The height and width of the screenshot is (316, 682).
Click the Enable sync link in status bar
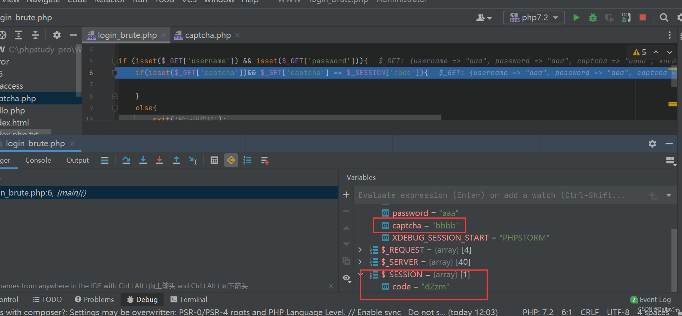pos(379,312)
